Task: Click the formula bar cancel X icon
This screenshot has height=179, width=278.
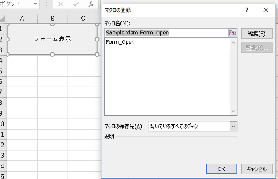Action: tap(60, 4)
